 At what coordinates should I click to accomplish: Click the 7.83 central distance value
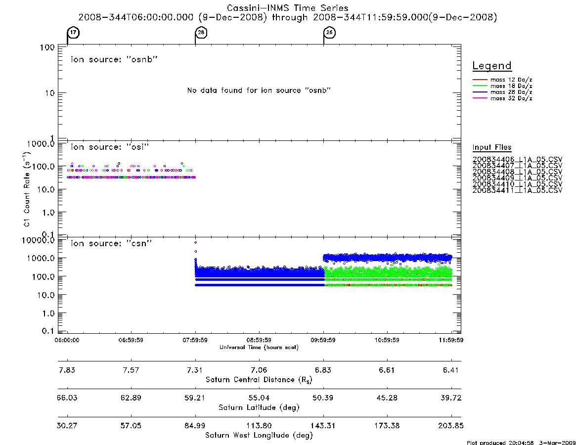(x=67, y=370)
